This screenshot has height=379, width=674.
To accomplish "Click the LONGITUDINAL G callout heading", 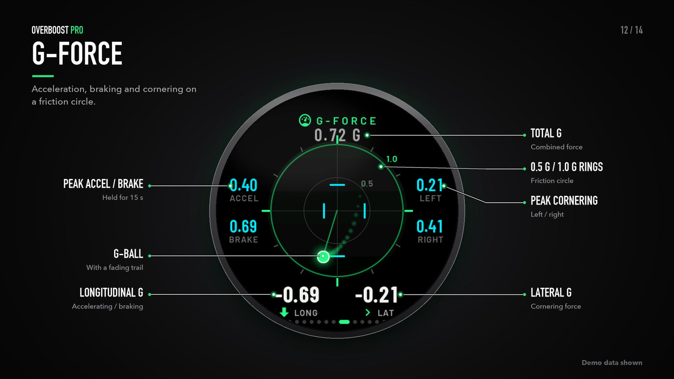I will pos(111,292).
